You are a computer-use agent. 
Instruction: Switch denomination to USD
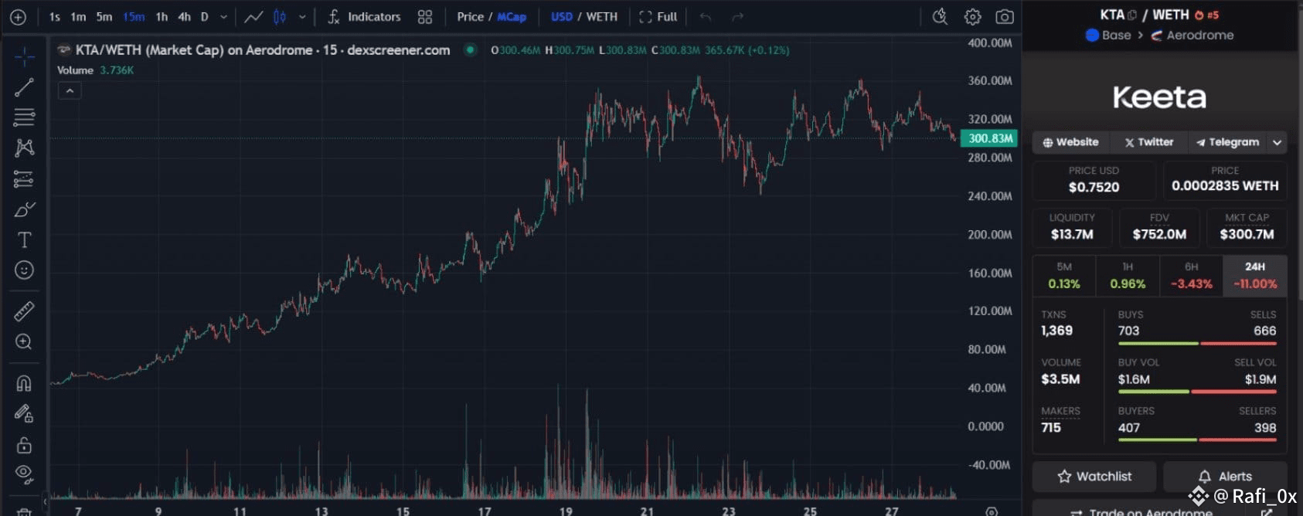pyautogui.click(x=562, y=17)
